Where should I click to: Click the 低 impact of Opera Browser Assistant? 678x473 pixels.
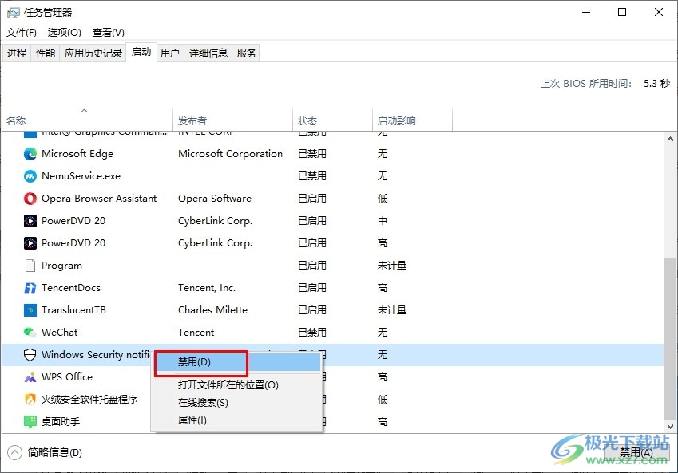(383, 199)
